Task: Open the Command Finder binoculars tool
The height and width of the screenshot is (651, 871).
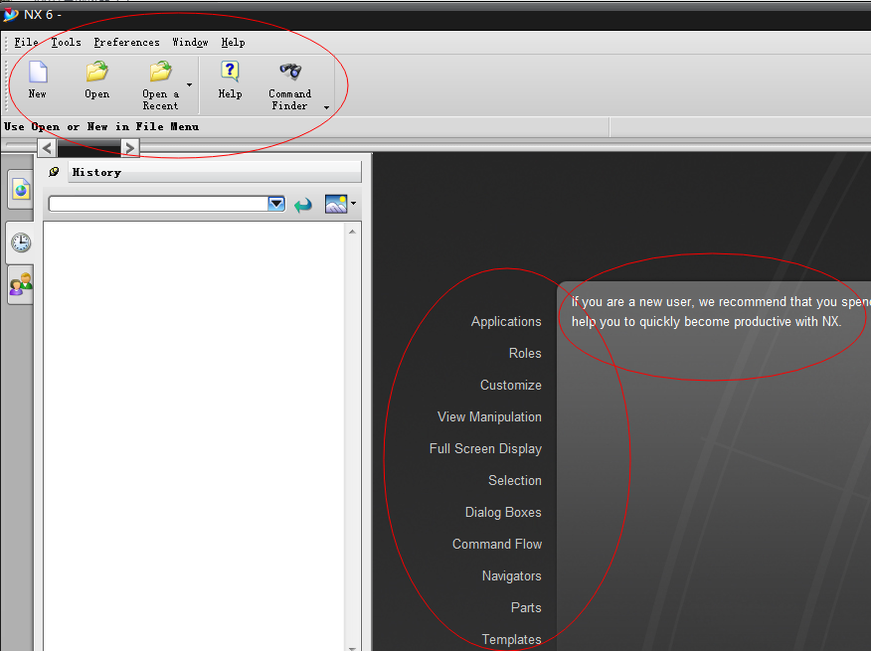Action: [x=290, y=73]
